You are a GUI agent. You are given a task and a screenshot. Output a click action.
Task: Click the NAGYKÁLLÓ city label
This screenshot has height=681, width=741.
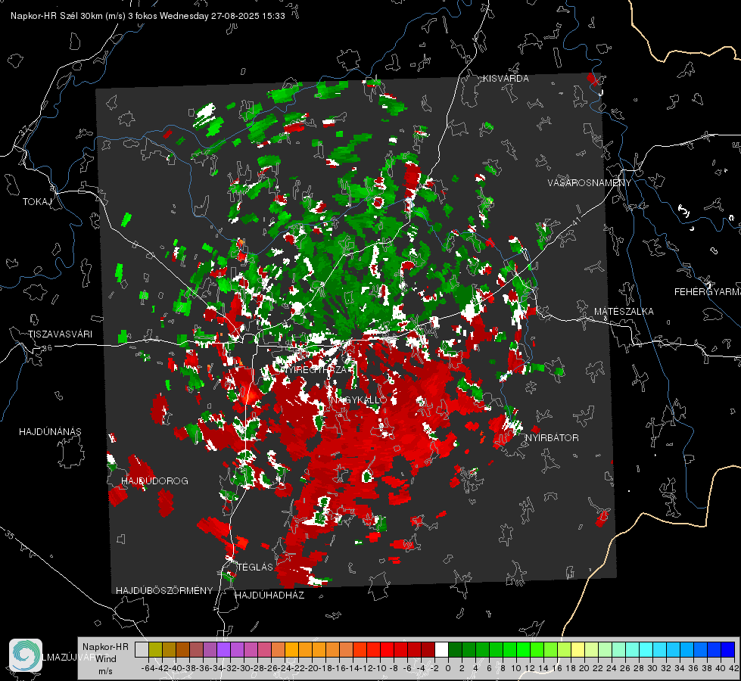click(x=360, y=400)
